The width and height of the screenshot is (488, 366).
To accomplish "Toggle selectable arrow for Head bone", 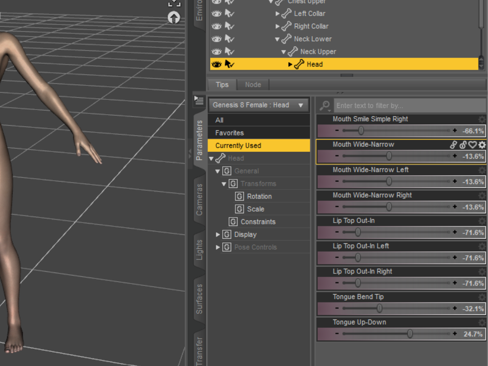I will coord(230,65).
